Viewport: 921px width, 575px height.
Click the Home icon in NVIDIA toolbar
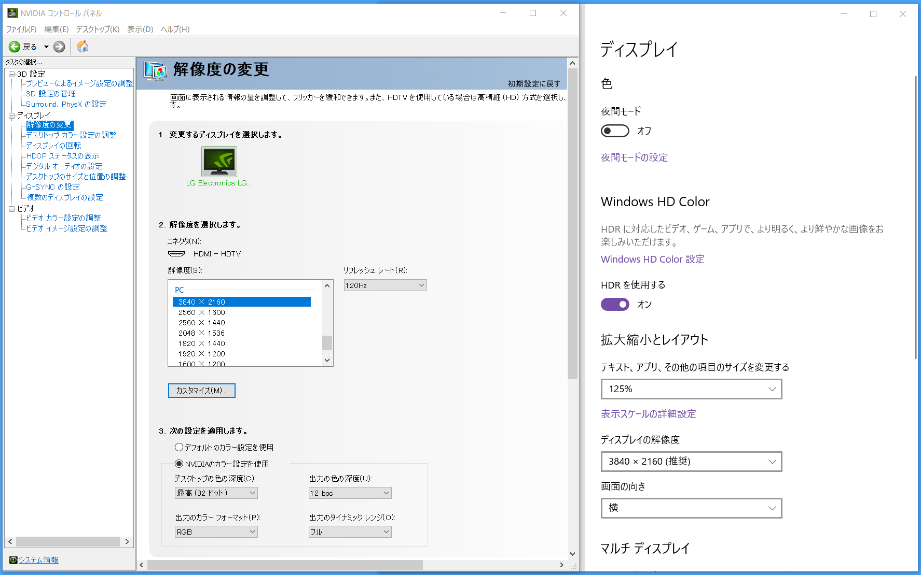[x=83, y=47]
